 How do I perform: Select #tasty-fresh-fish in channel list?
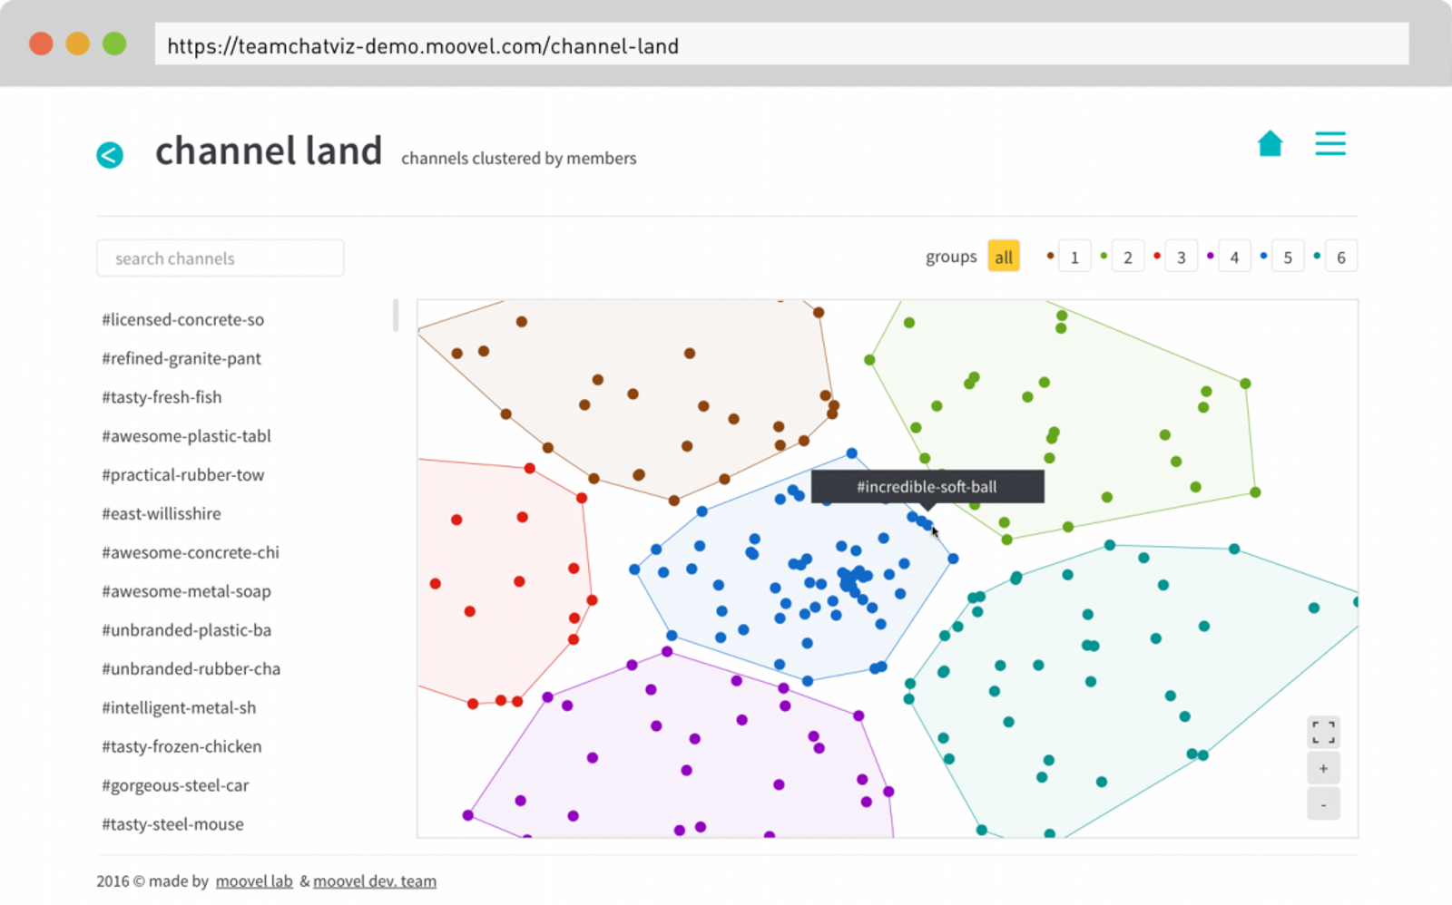[162, 397]
